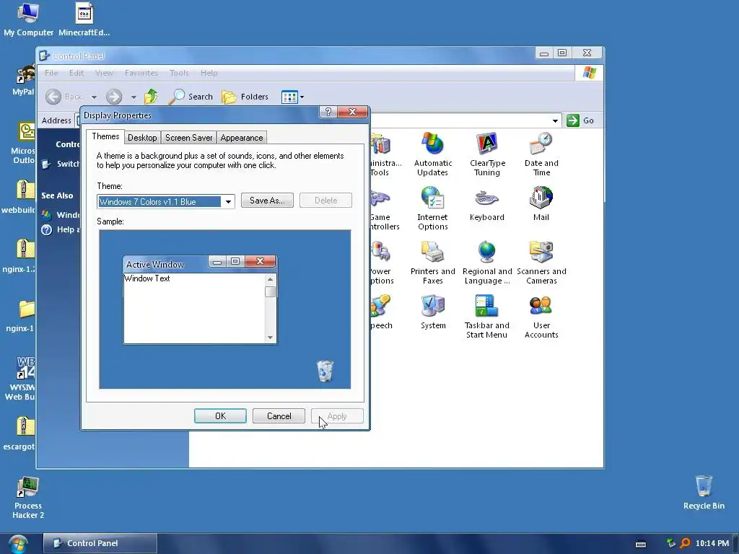Click the sample window scrollbar up arrow
The image size is (739, 554).
pos(270,279)
